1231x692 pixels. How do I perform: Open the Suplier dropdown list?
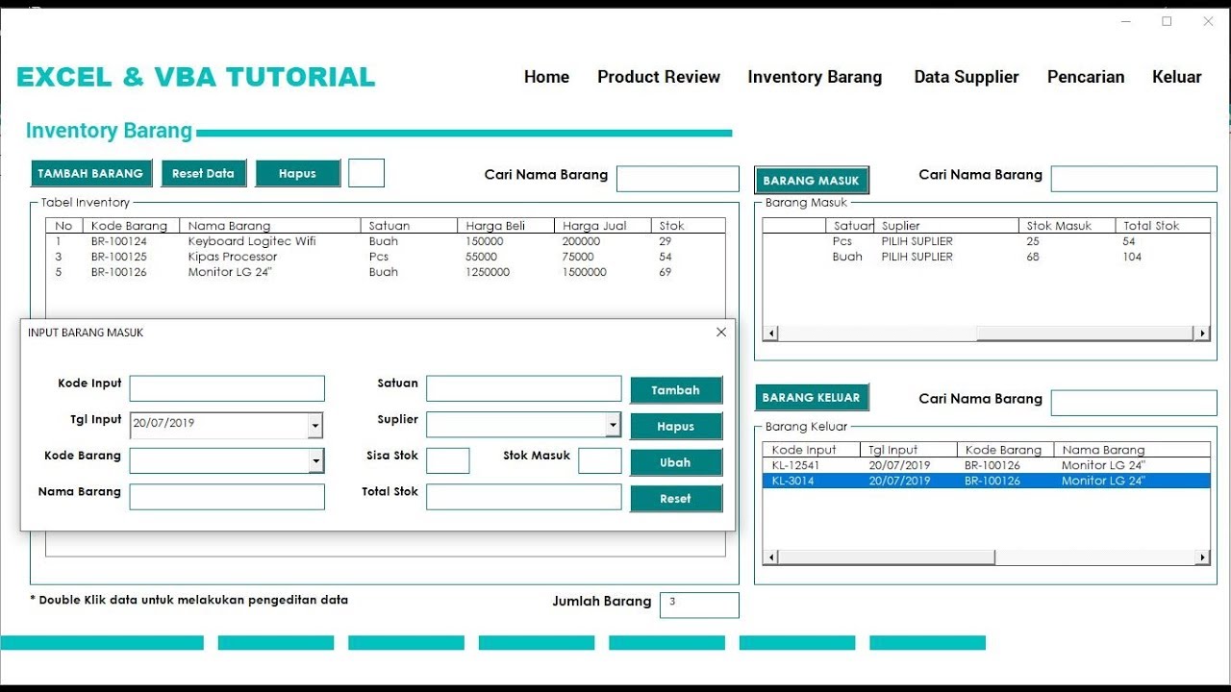tap(613, 425)
